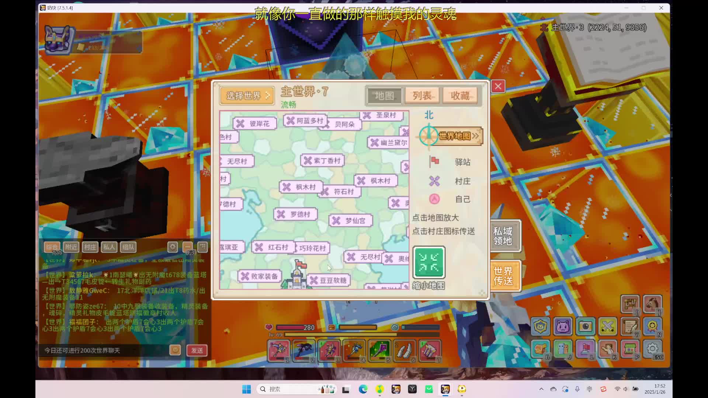Switch chat channel to 村庄
708x398 pixels.
click(90, 247)
